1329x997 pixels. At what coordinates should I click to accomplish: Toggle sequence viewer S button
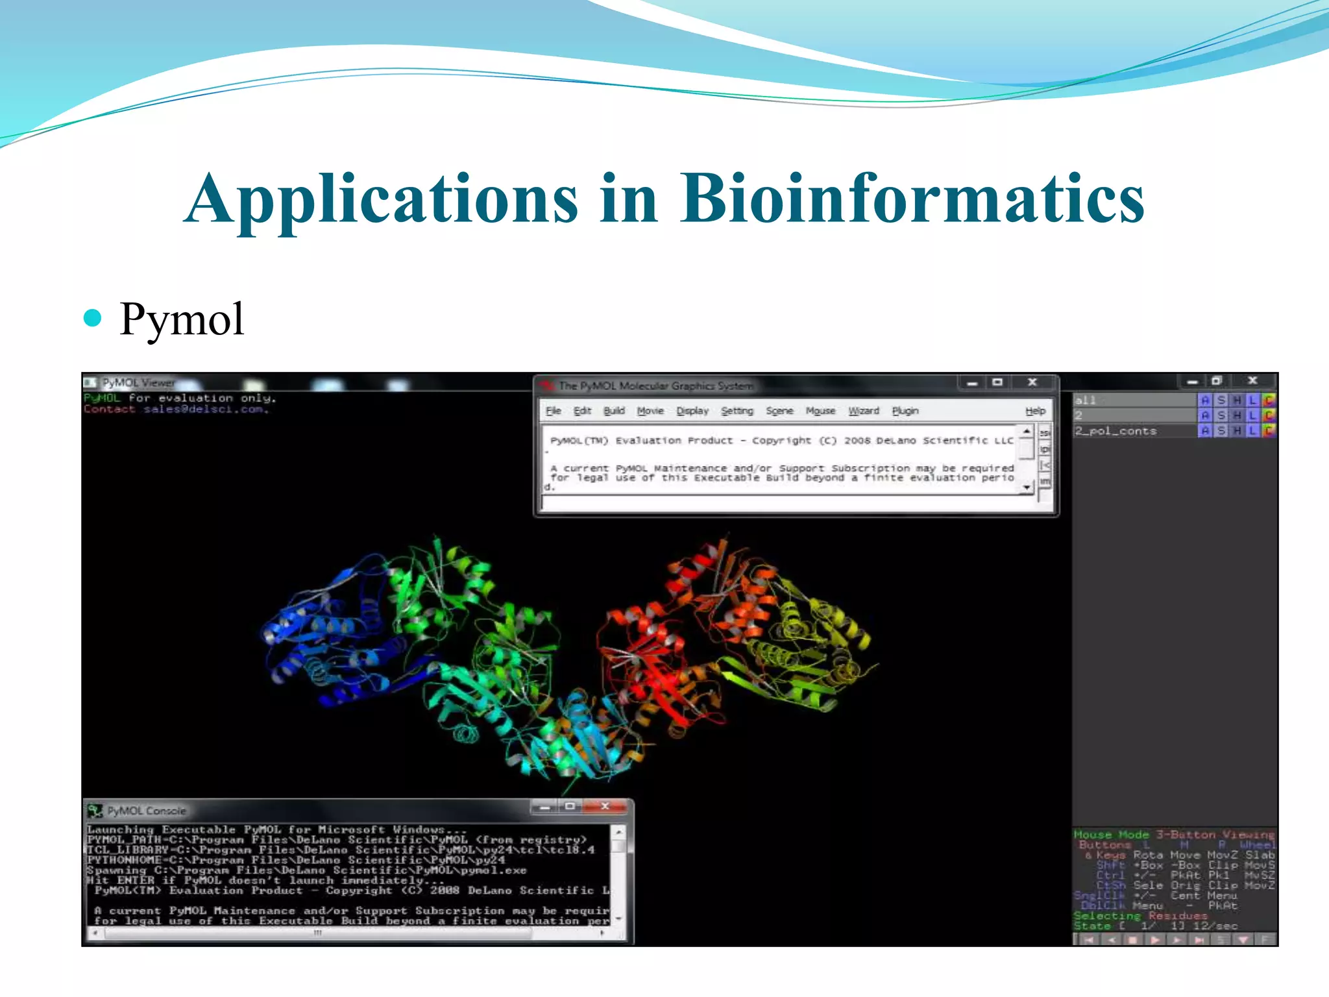[x=1221, y=939]
